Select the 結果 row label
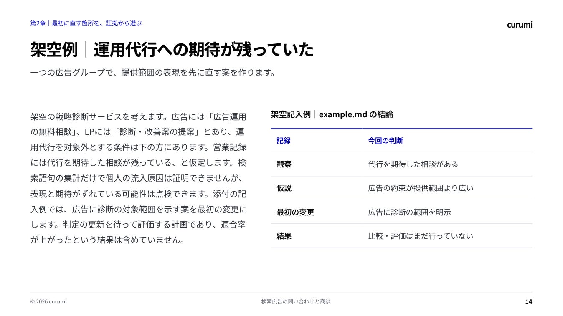The image size is (563, 316). [284, 236]
